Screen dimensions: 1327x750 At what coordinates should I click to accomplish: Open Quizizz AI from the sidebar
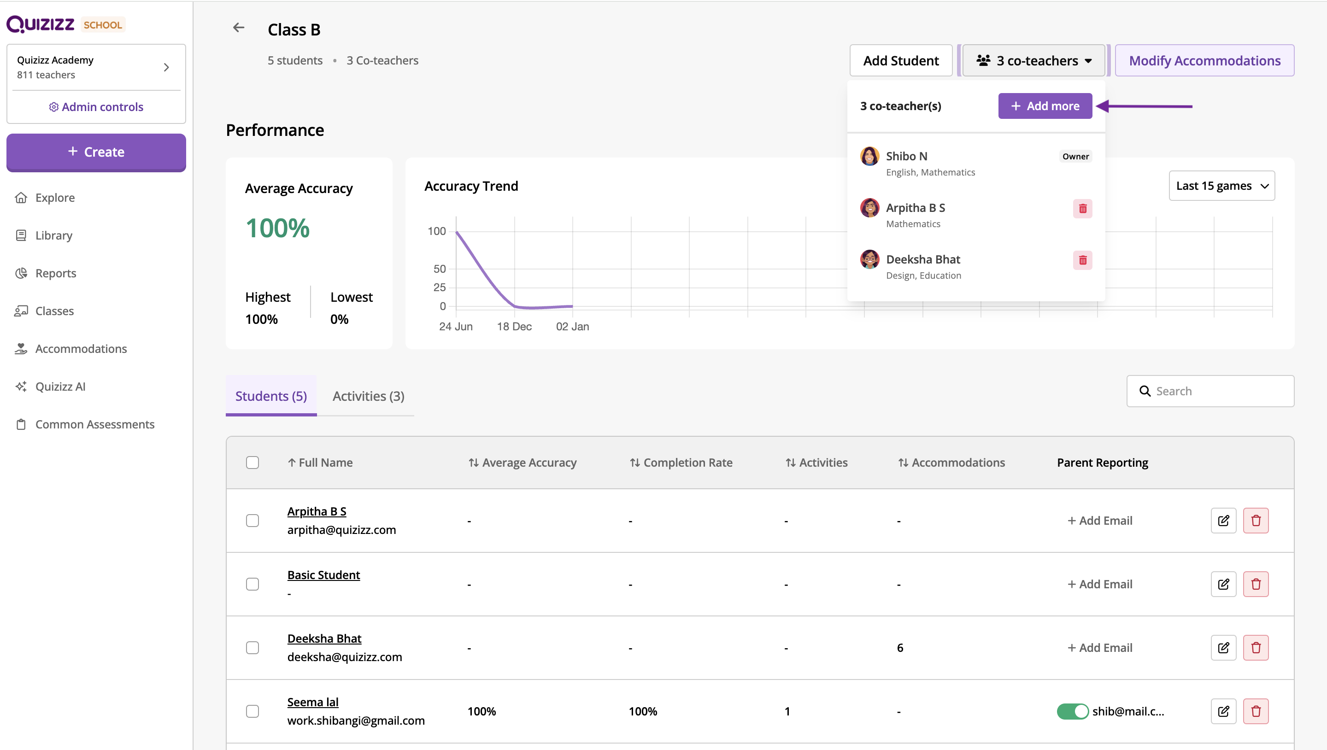60,387
